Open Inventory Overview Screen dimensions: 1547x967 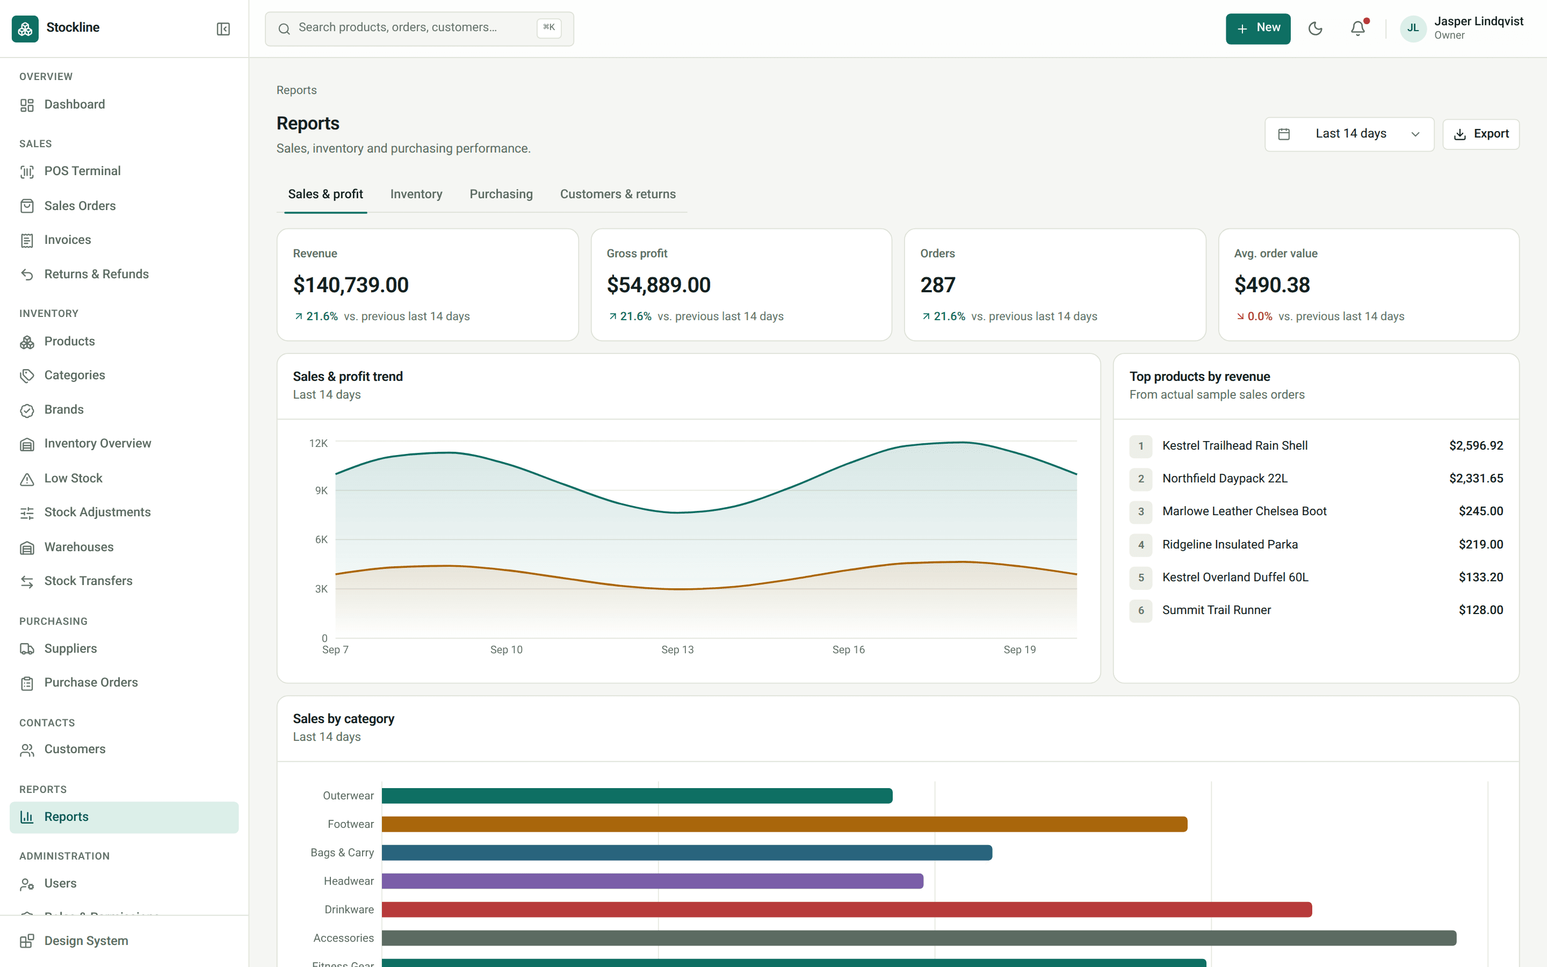(x=124, y=444)
